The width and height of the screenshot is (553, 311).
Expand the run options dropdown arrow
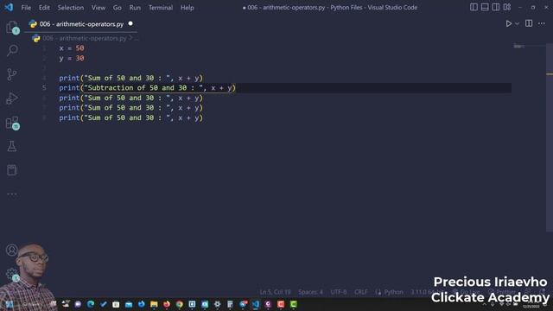[x=517, y=23]
